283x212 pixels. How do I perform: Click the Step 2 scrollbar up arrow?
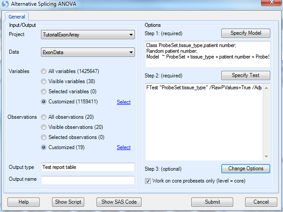(266, 88)
